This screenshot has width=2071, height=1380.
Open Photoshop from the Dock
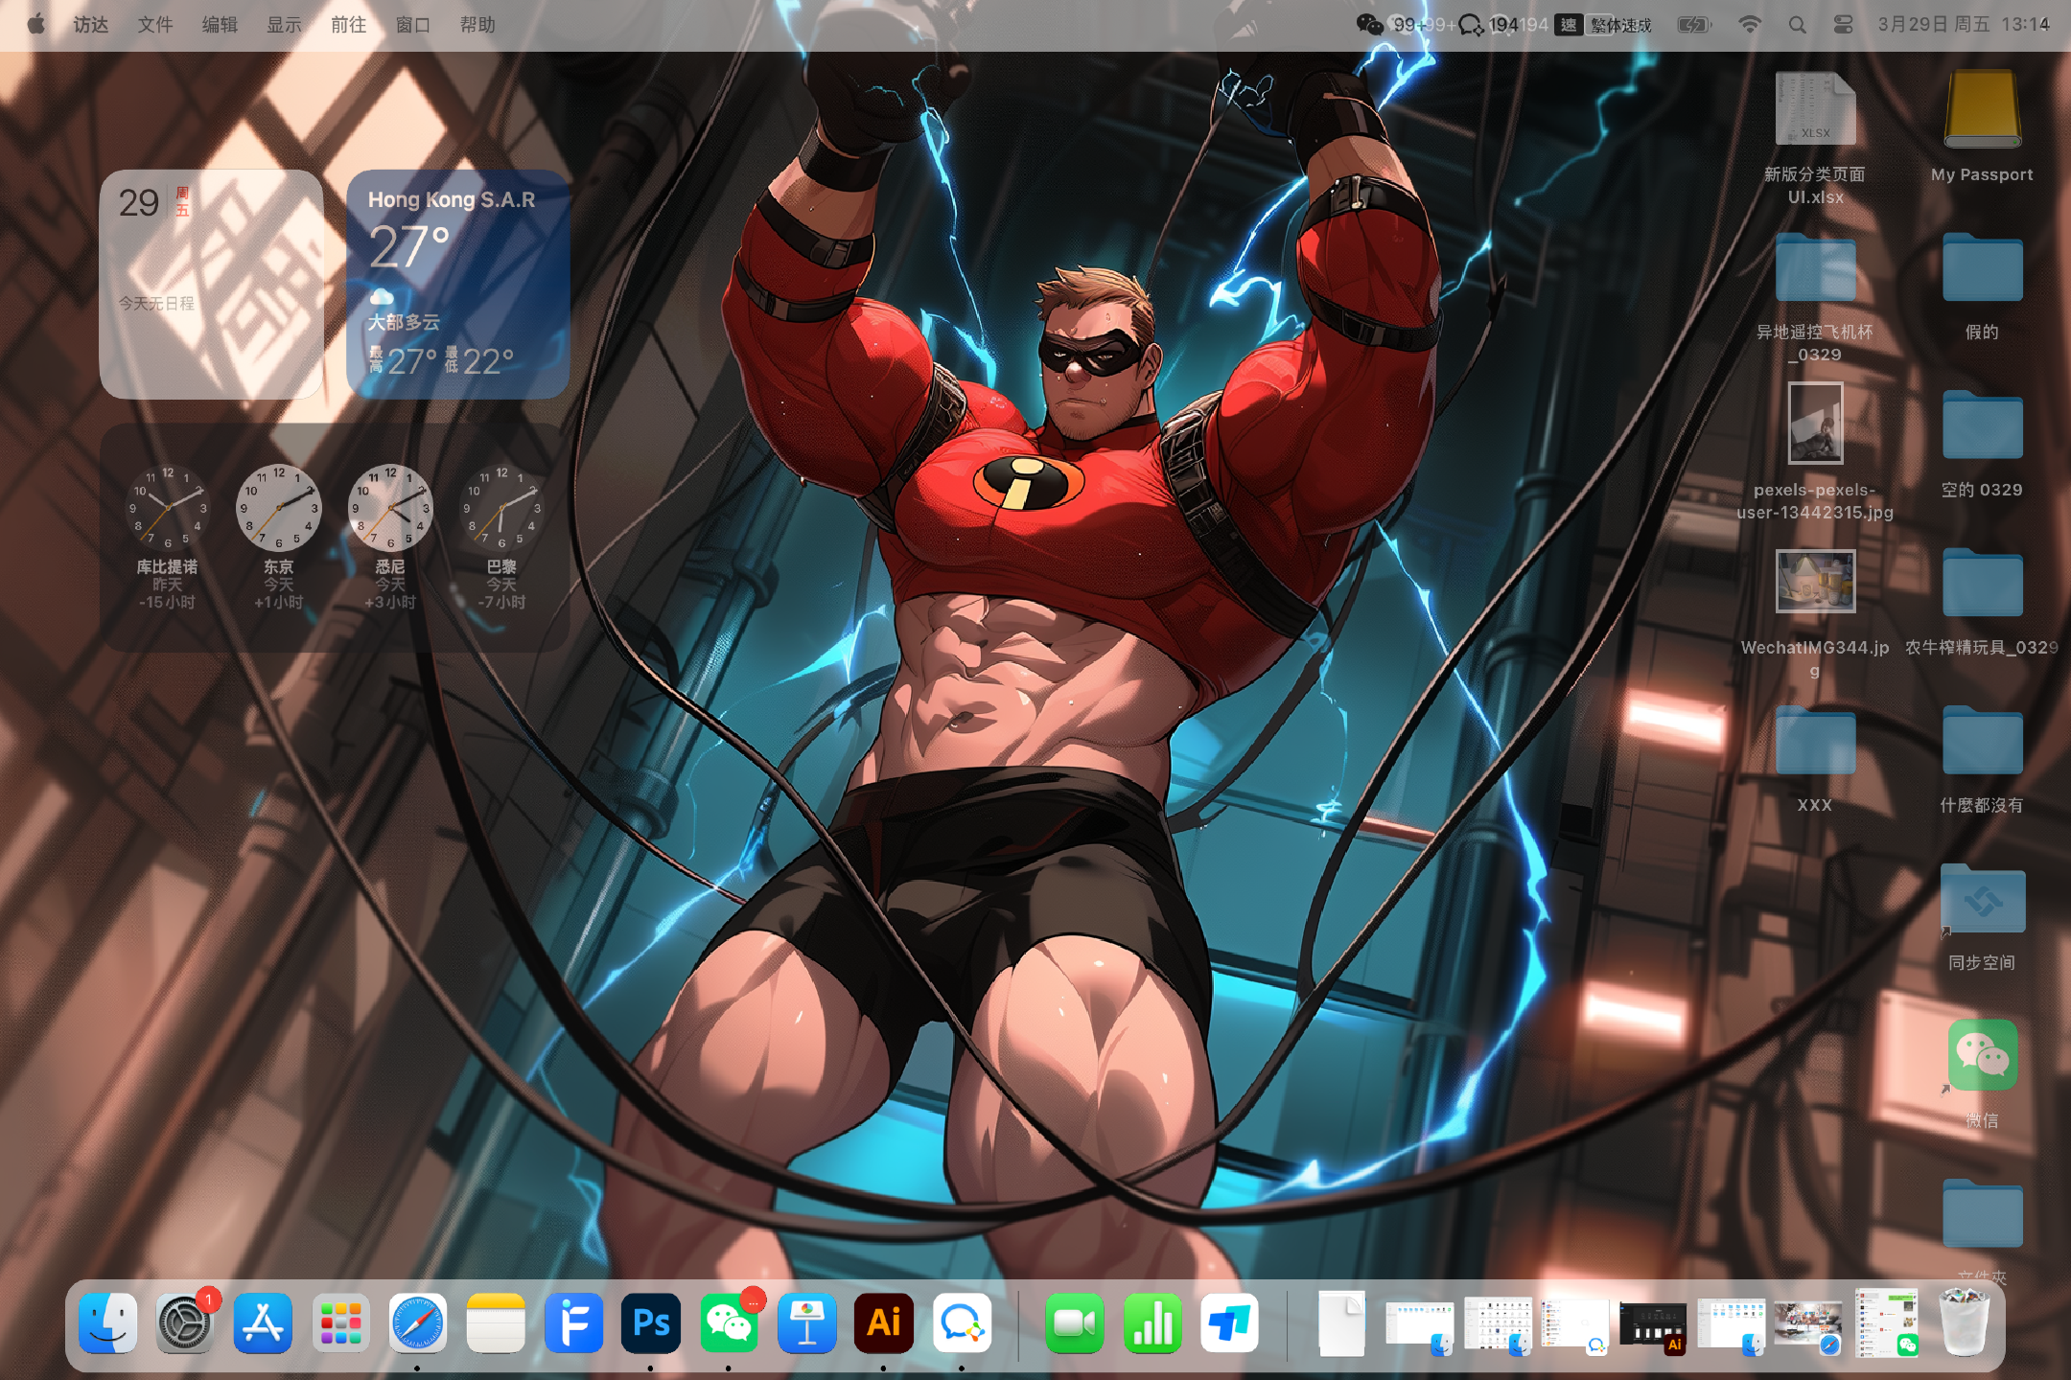651,1323
